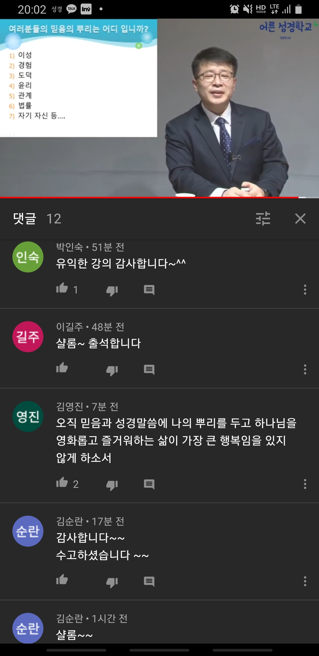319x656 pixels.
Task: Open 영진 profile avatar
Action: tap(28, 416)
